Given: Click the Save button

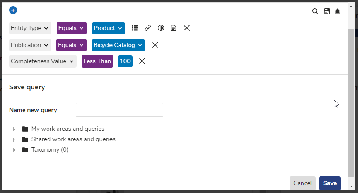Looking at the screenshot, I should 330,183.
